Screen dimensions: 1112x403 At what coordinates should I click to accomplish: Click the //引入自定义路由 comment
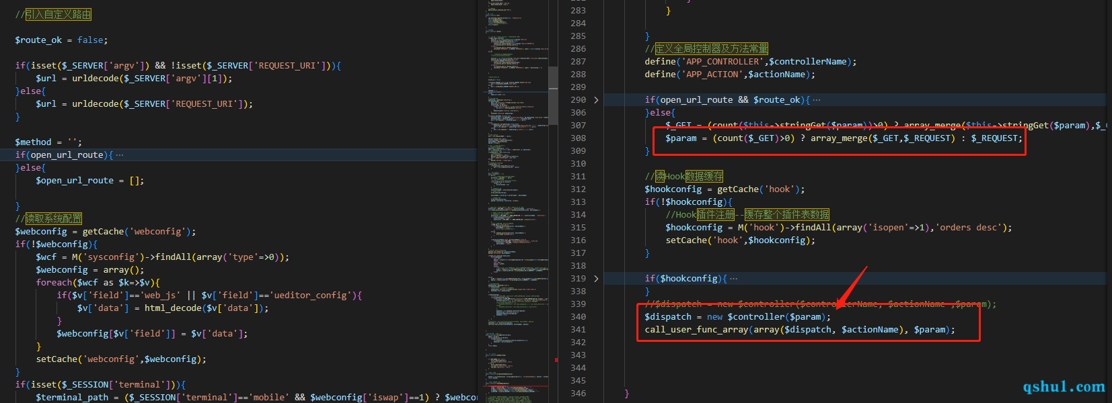53,15
